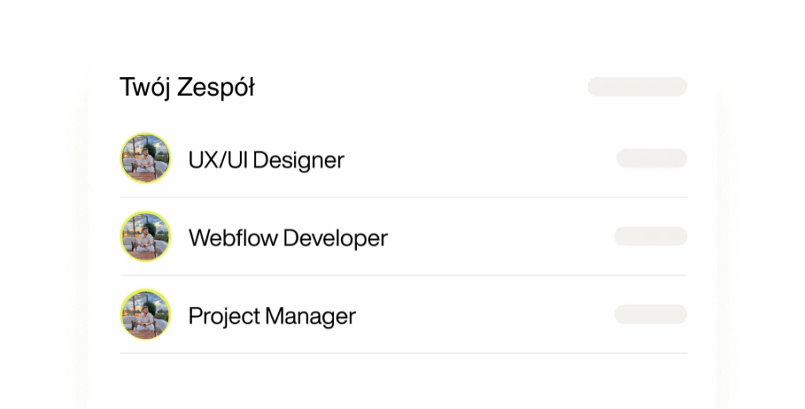Select the Project Manager role label

(x=272, y=316)
